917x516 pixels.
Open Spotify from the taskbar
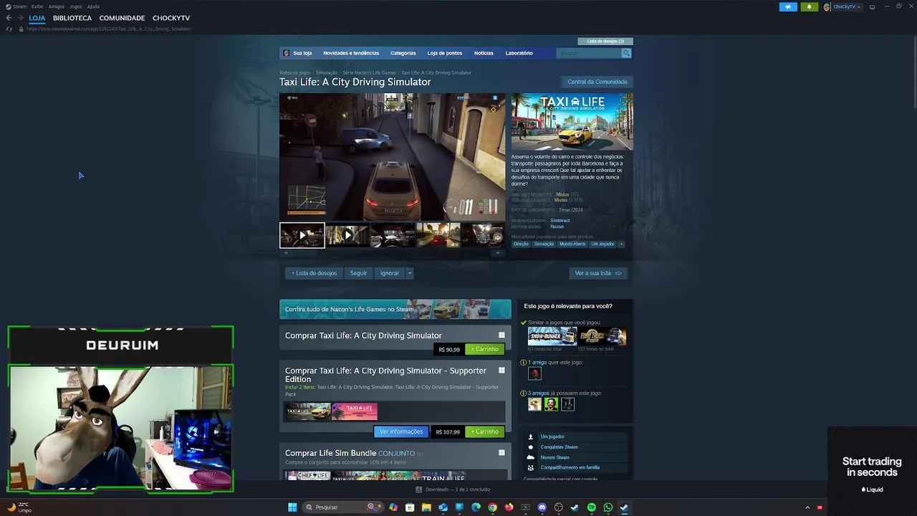click(592, 507)
